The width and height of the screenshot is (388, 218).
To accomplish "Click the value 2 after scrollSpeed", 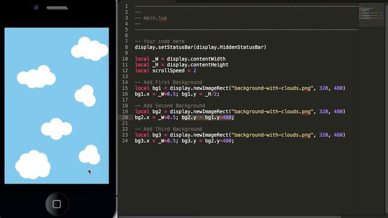I will [x=195, y=71].
